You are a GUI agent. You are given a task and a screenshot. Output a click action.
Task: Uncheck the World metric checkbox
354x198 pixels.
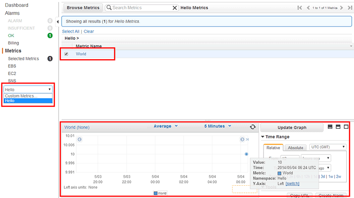point(66,54)
